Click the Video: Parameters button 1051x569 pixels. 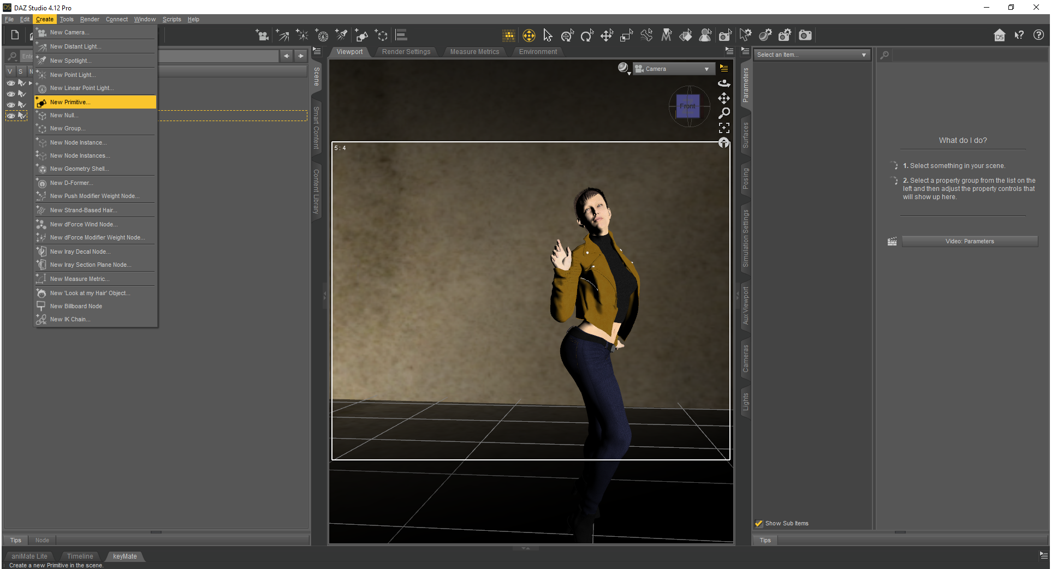pos(970,241)
